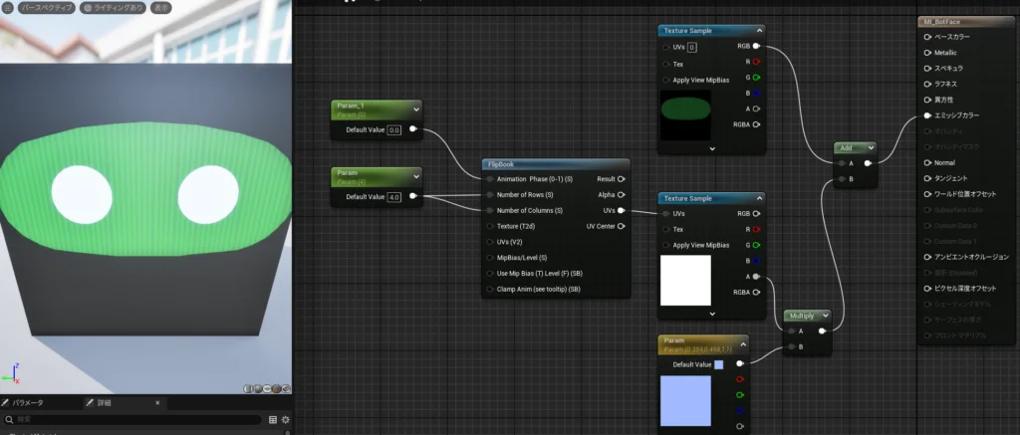This screenshot has height=435, width=1020.
Task: Click the blue color swatch on Param node
Action: tap(719, 365)
